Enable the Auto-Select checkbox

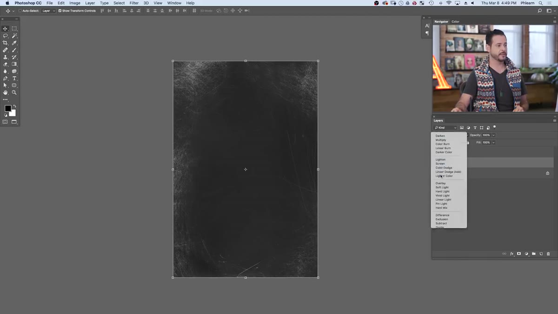pyautogui.click(x=20, y=11)
